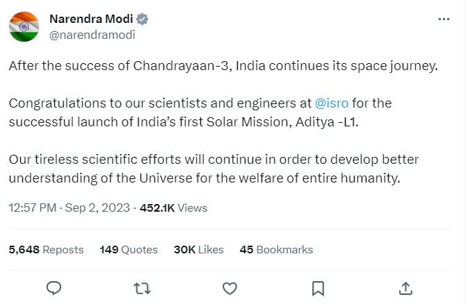Like the tweet with the heart icon
The image size is (468, 304).
click(x=229, y=287)
